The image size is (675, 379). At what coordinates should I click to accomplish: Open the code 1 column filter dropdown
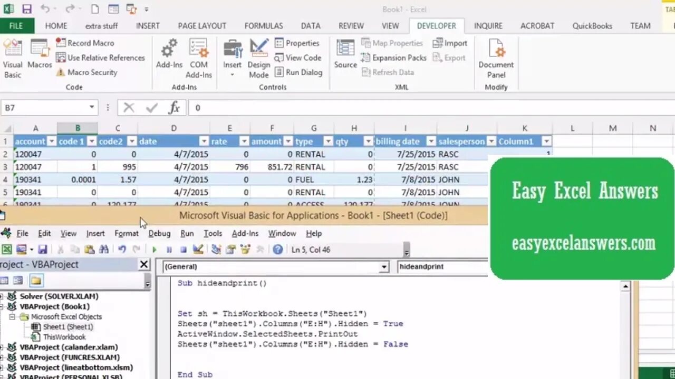pos(92,141)
